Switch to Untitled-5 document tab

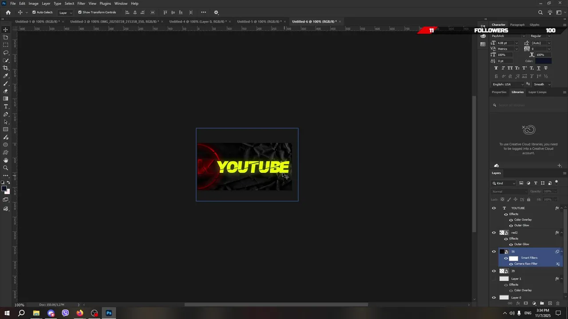point(258,21)
